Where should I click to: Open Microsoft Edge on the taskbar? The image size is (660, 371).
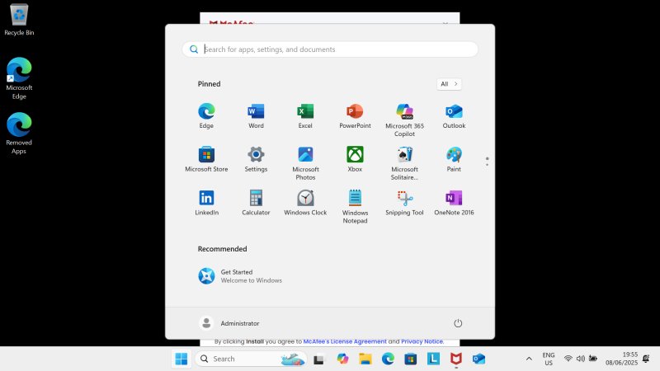pos(388,359)
